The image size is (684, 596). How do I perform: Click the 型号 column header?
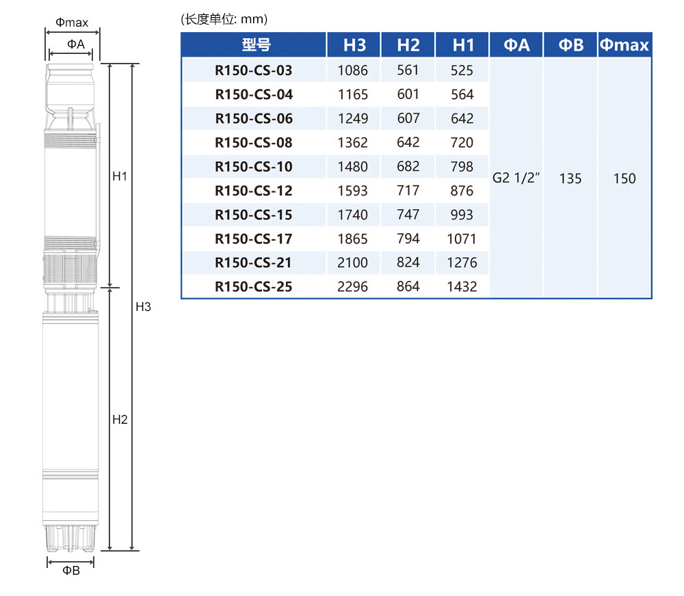click(x=254, y=45)
